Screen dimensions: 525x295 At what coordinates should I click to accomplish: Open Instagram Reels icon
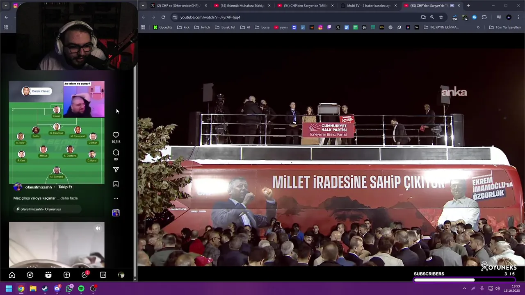coord(48,275)
